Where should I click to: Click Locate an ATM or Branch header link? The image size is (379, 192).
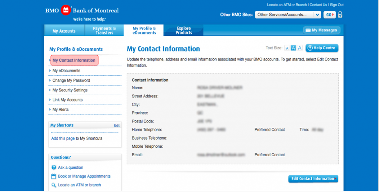(x=287, y=5)
